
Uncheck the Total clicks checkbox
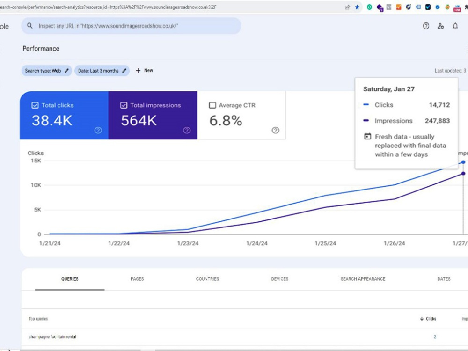(35, 105)
